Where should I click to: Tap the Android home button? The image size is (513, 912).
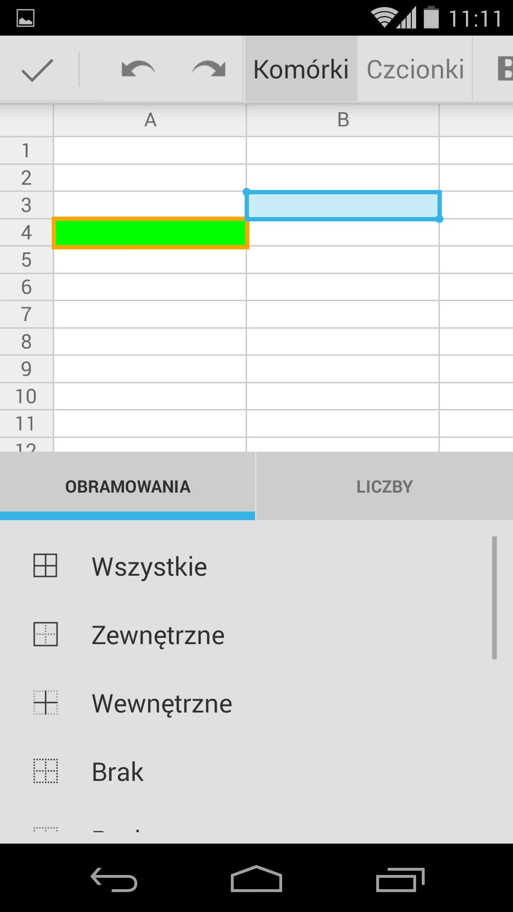point(256,878)
